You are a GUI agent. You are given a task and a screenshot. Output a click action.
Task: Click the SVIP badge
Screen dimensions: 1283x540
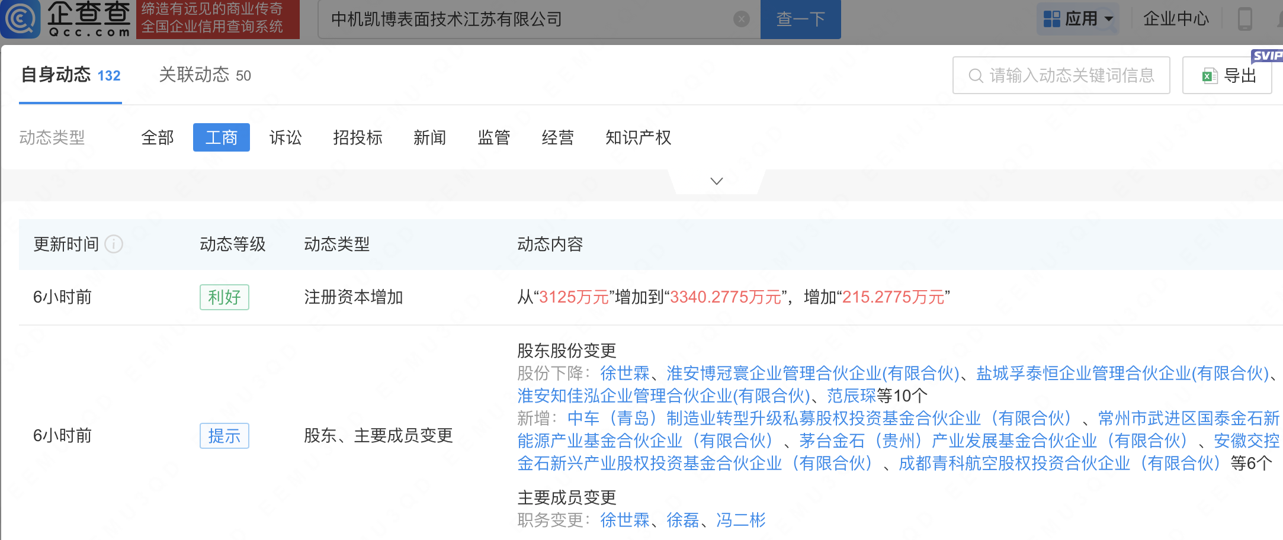point(1266,56)
